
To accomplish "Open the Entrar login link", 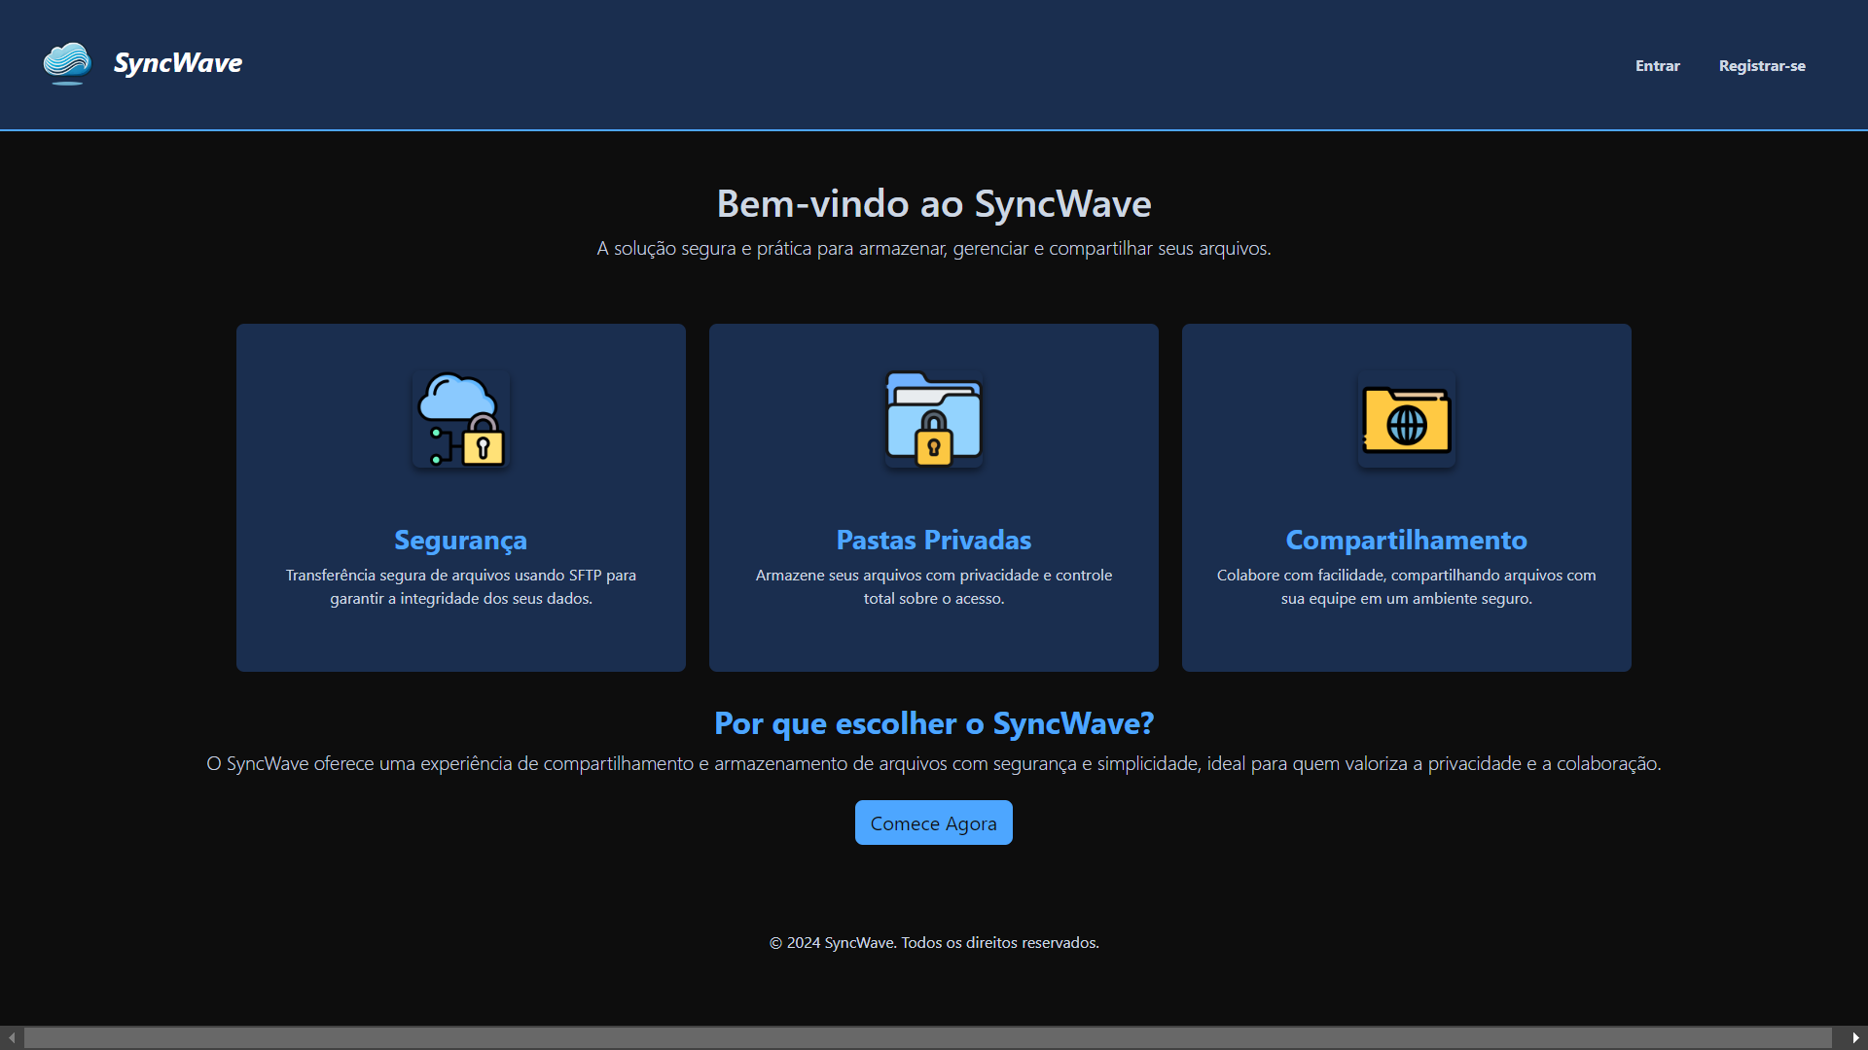I will (x=1657, y=66).
